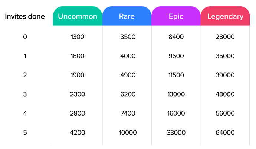Click the 35000 cell in Legendary column

[225, 56]
